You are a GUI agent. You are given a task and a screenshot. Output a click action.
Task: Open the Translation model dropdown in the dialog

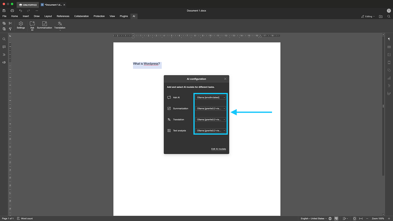pos(211,119)
